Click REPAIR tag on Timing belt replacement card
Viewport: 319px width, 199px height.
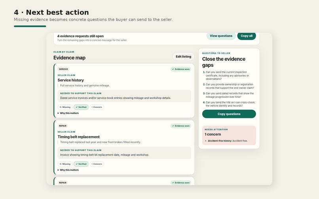coord(63,126)
